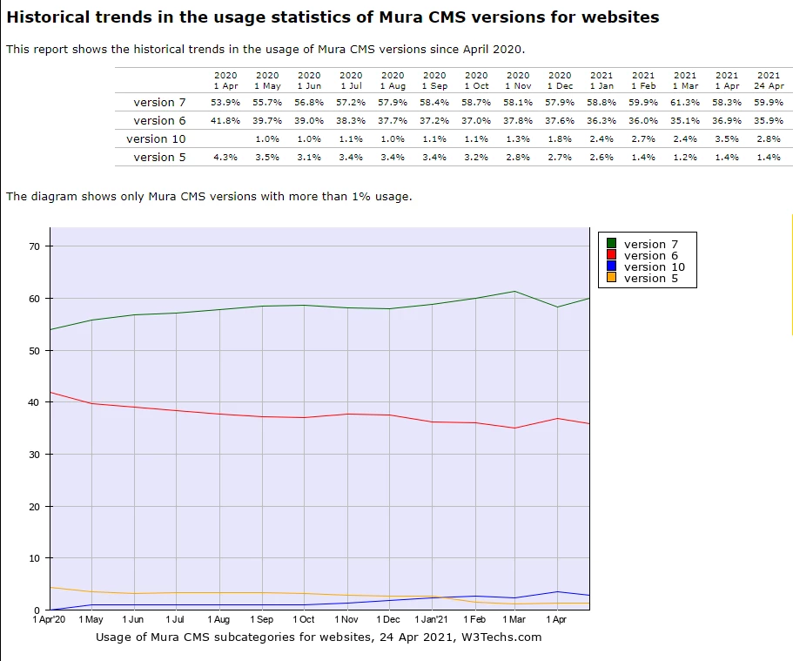This screenshot has height=661, width=793.
Task: Click the red version 6 legend swatch
Action: point(611,254)
